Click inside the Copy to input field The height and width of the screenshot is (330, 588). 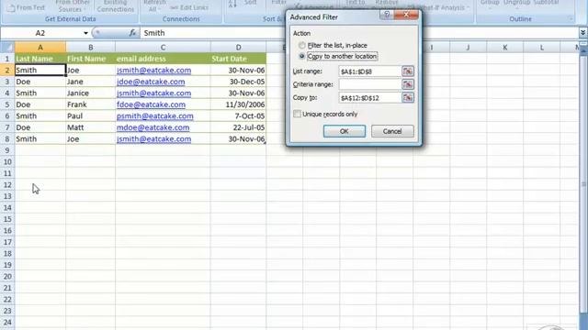coord(369,98)
